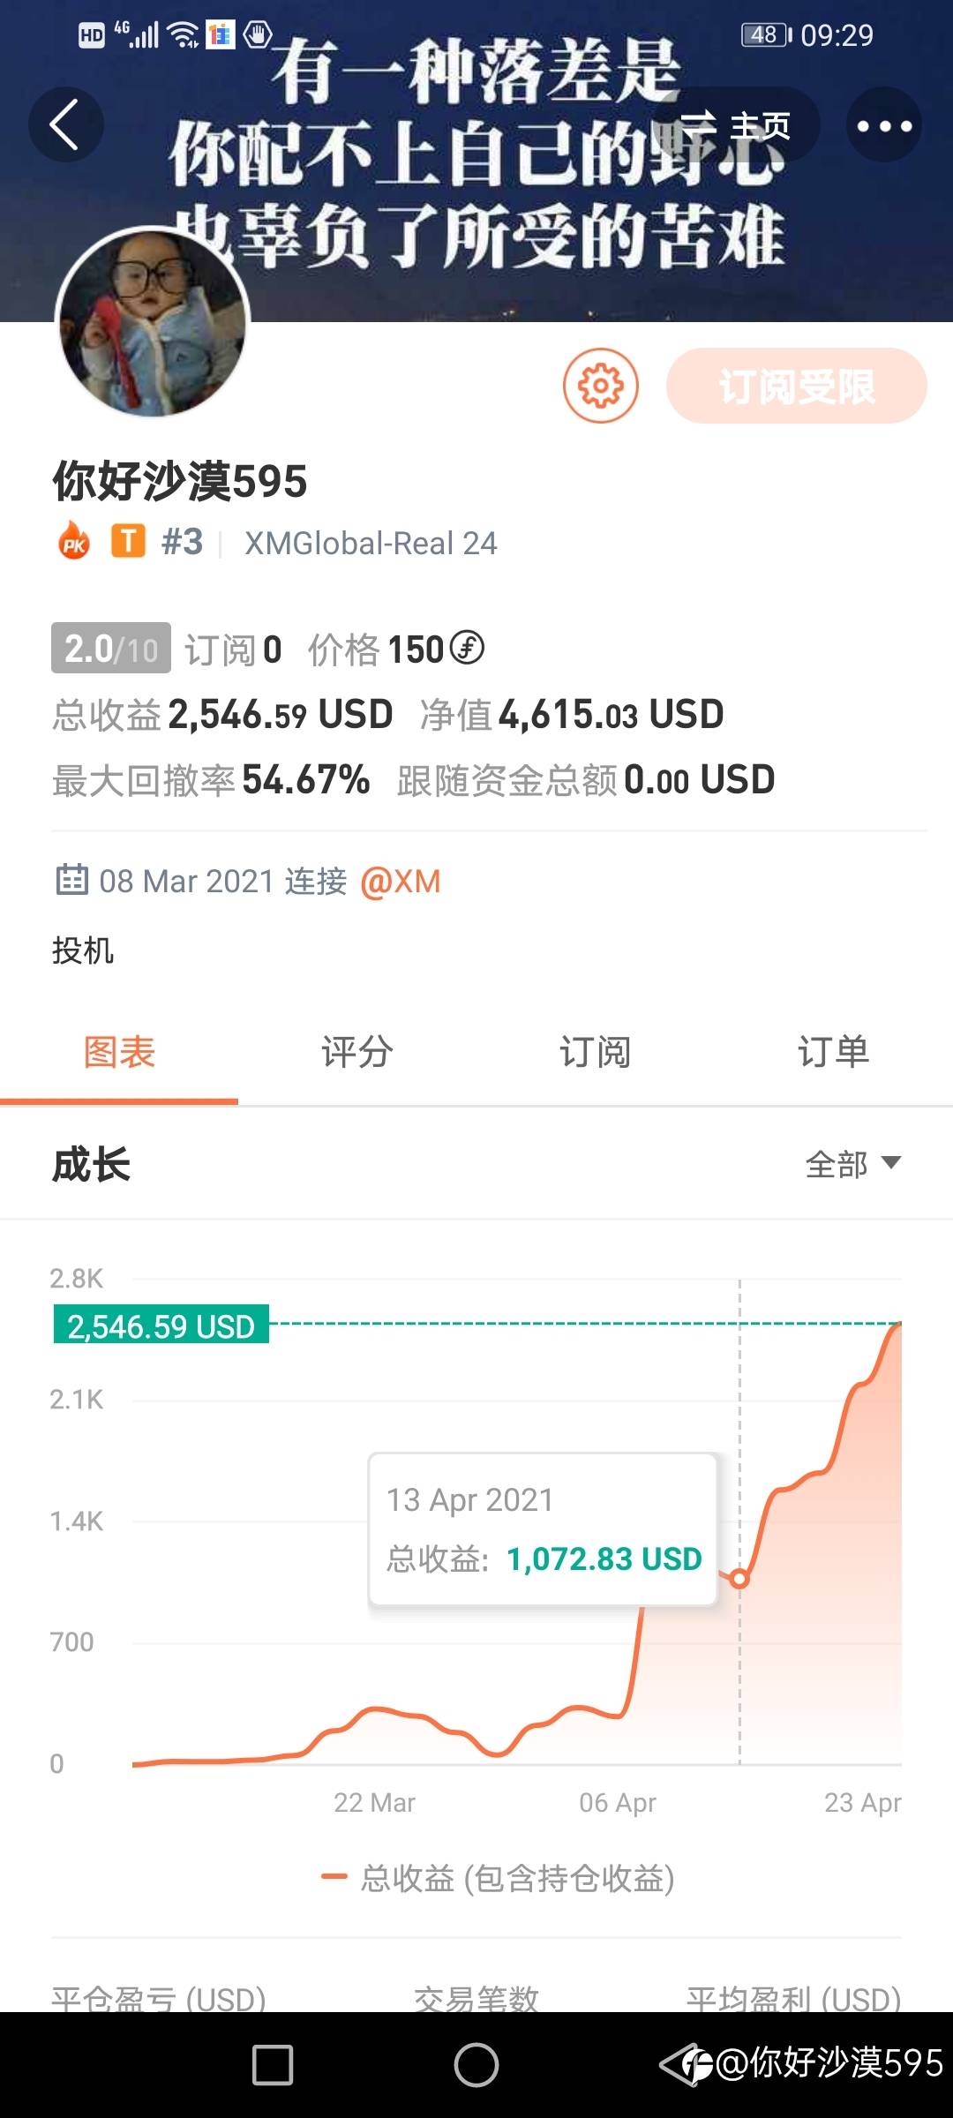The height and width of the screenshot is (2118, 953).
Task: Tap the calendar icon beside connection date
Action: (x=71, y=880)
